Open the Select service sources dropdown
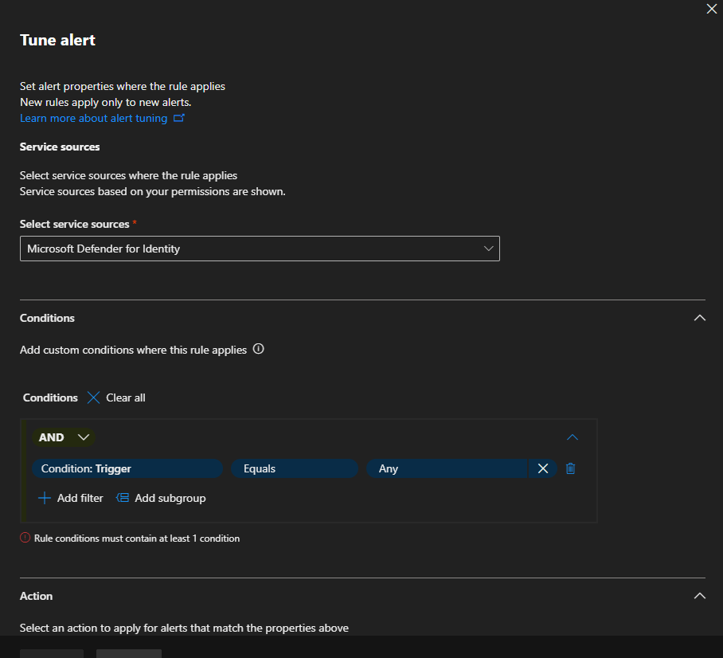This screenshot has height=658, width=723. click(260, 249)
